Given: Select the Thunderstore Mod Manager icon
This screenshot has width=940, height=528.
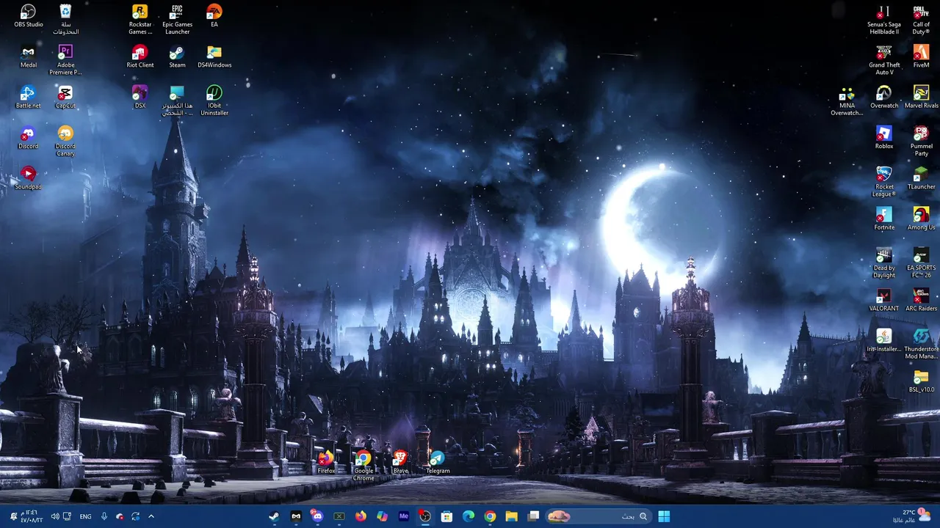Looking at the screenshot, I should click(921, 343).
